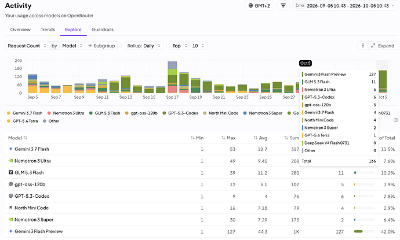
Task: Switch to the Trends tab
Action: 48,29
